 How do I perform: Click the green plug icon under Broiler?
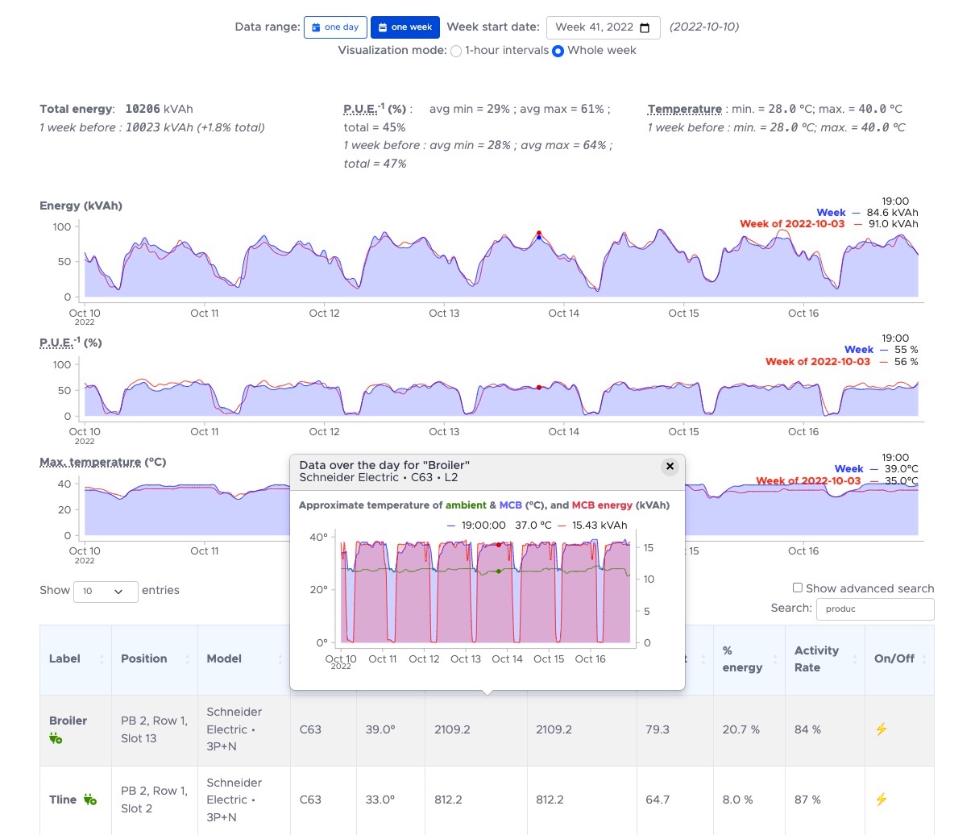(x=56, y=738)
